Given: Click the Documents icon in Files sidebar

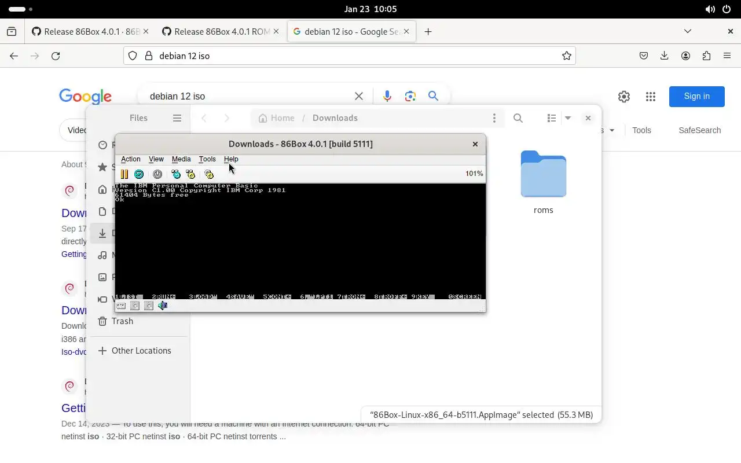Looking at the screenshot, I should coord(102,211).
